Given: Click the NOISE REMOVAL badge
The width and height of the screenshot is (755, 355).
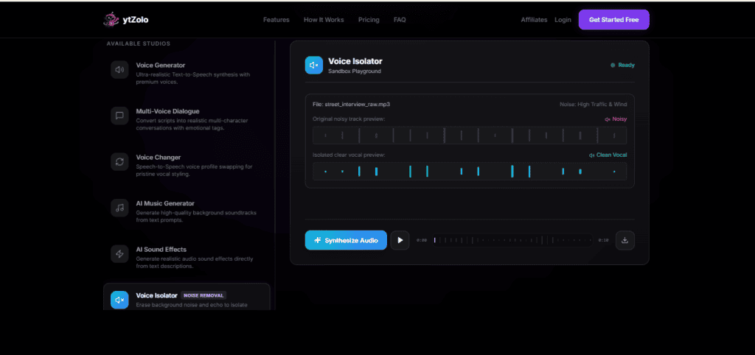Looking at the screenshot, I should [x=203, y=295].
